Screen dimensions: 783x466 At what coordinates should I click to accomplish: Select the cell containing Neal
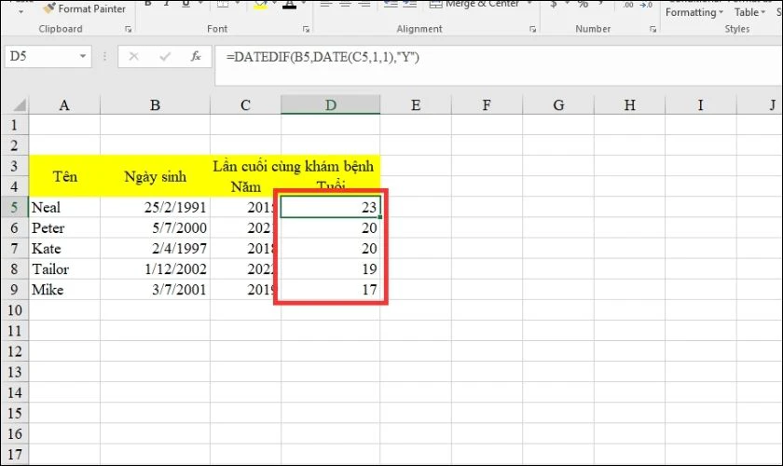point(64,207)
